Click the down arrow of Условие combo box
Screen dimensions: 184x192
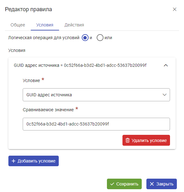pyautogui.click(x=164, y=95)
